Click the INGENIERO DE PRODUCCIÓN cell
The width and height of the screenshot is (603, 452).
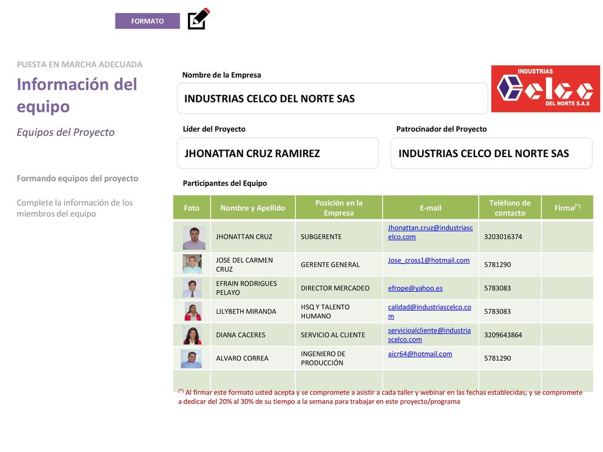coord(339,358)
